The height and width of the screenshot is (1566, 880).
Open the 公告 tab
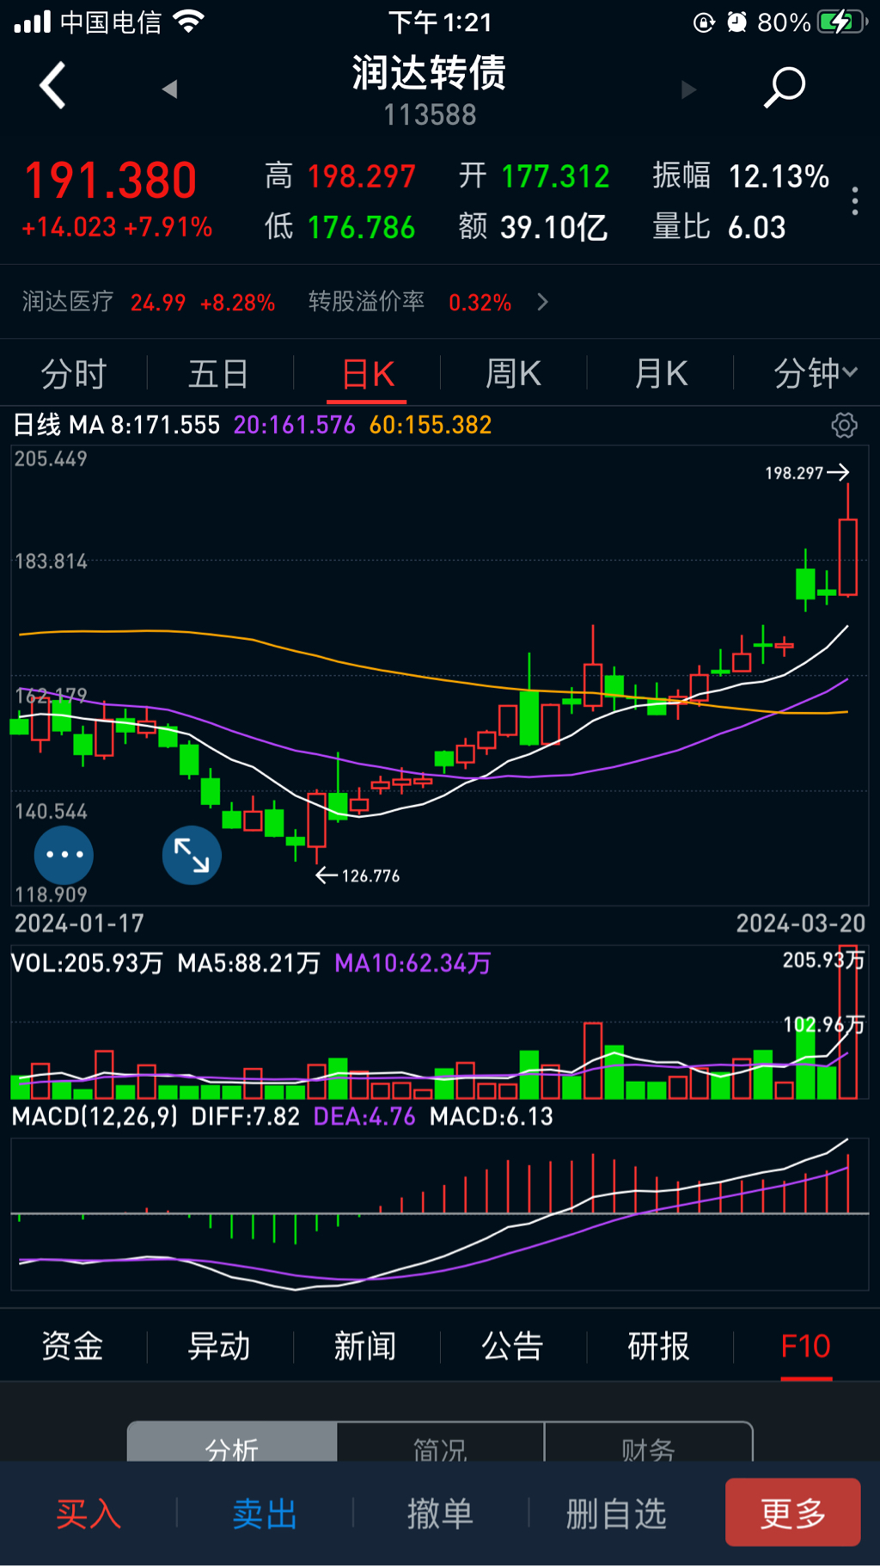[x=512, y=1346]
